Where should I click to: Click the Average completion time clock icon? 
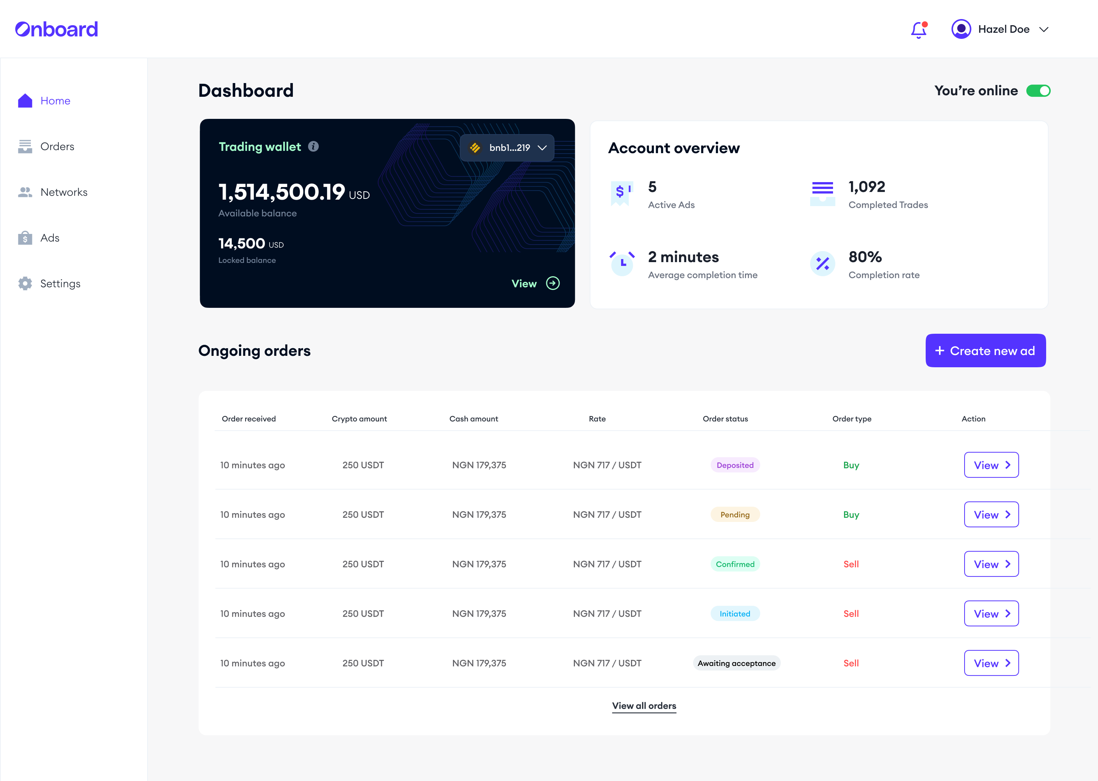coord(622,264)
